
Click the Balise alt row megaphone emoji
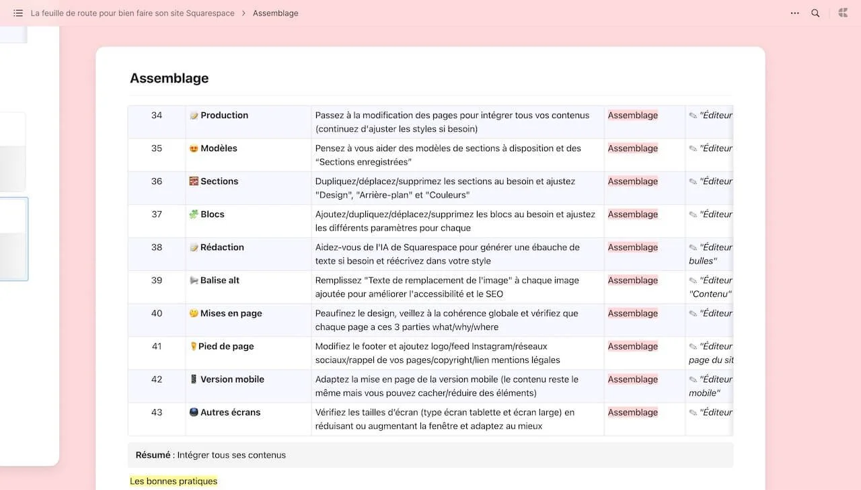[x=194, y=280]
